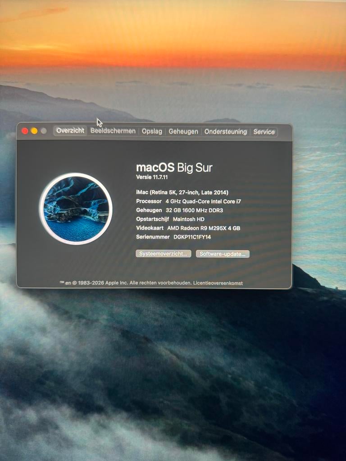Click the serial number DGKP11C1FY14
This screenshot has height=461, width=346.
click(x=192, y=237)
